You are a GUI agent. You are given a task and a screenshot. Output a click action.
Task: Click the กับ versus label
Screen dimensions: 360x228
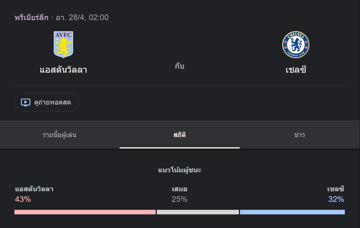[x=180, y=66]
